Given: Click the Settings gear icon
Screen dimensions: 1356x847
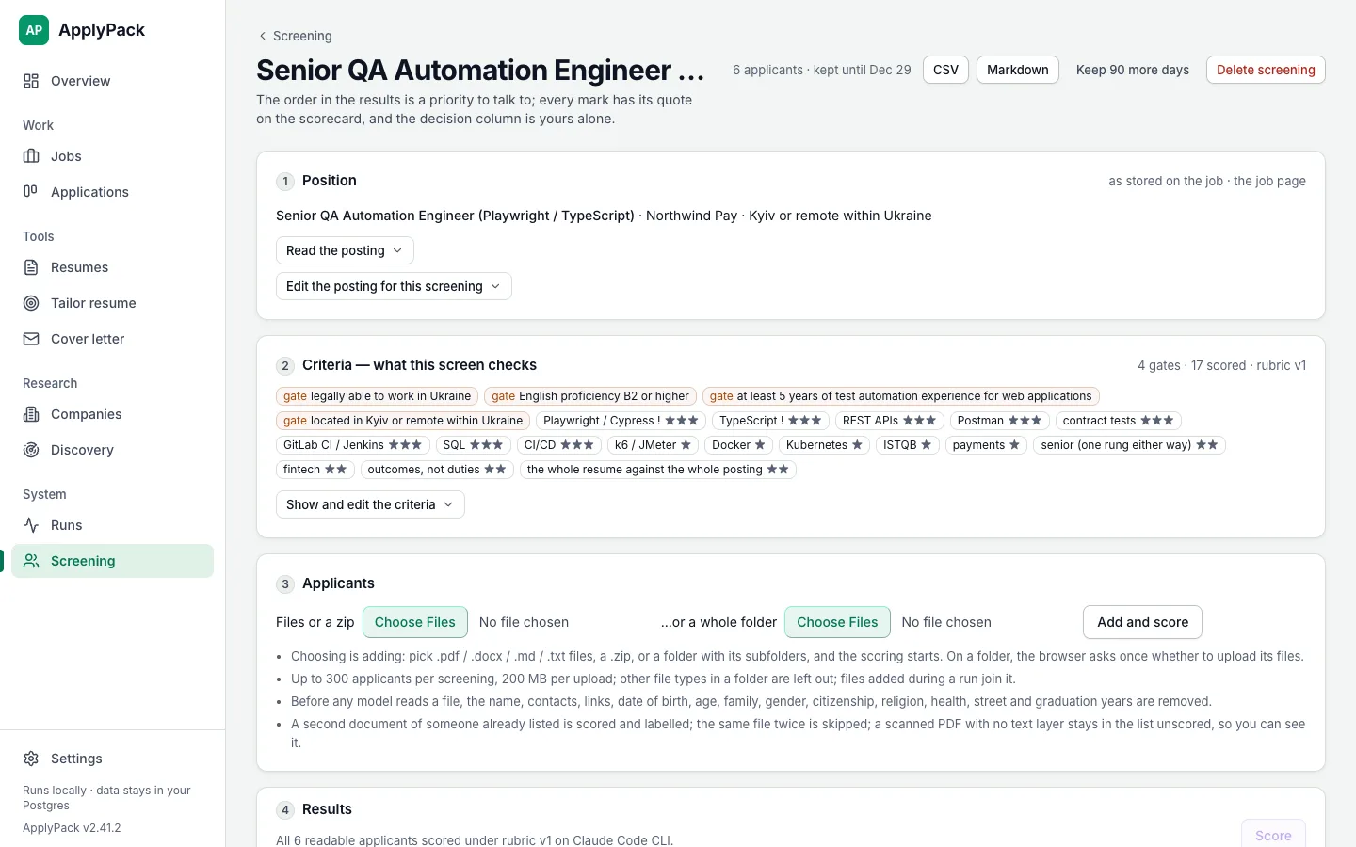Looking at the screenshot, I should pos(31,759).
